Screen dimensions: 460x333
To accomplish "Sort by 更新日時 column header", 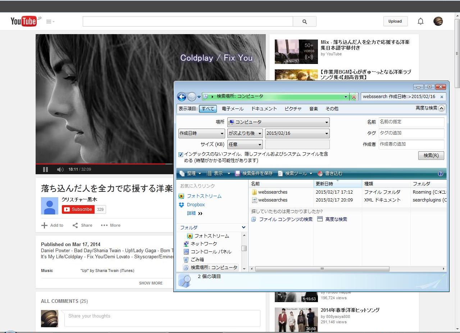I will click(338, 184).
